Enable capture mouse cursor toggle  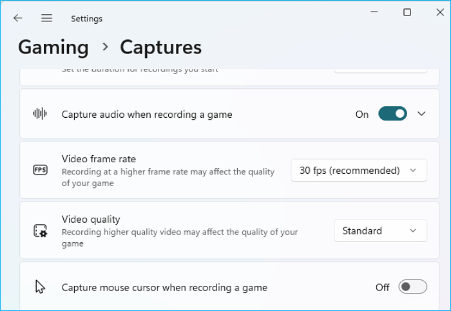[x=412, y=287]
